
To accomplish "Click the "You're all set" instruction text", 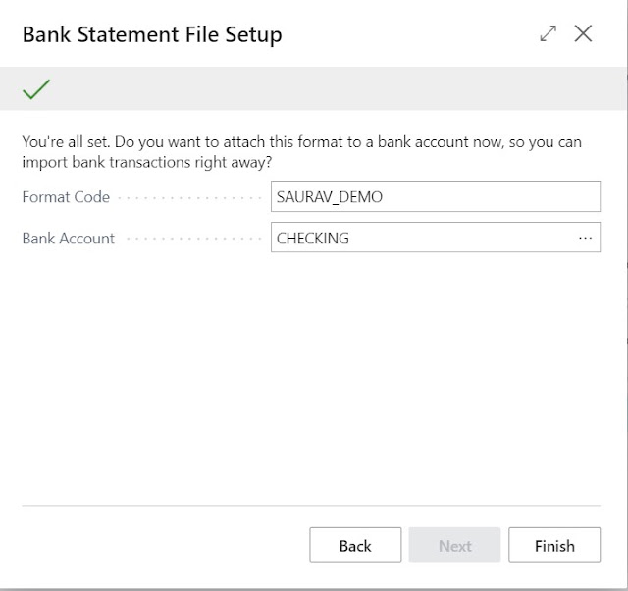I will 301,152.
